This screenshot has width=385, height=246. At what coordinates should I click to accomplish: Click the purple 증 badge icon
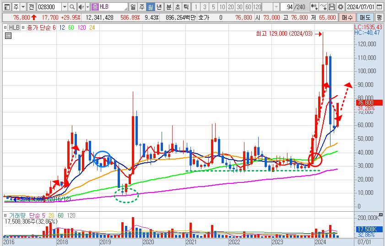(95, 7)
